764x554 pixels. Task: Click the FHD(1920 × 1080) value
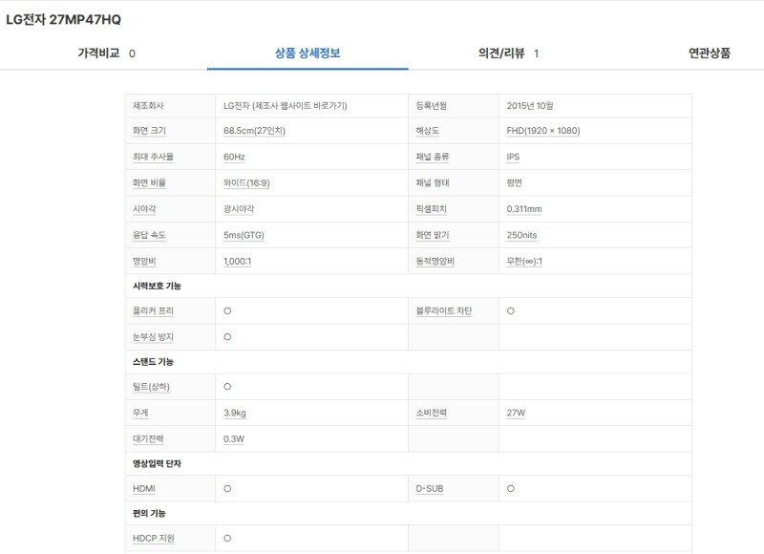pyautogui.click(x=543, y=131)
